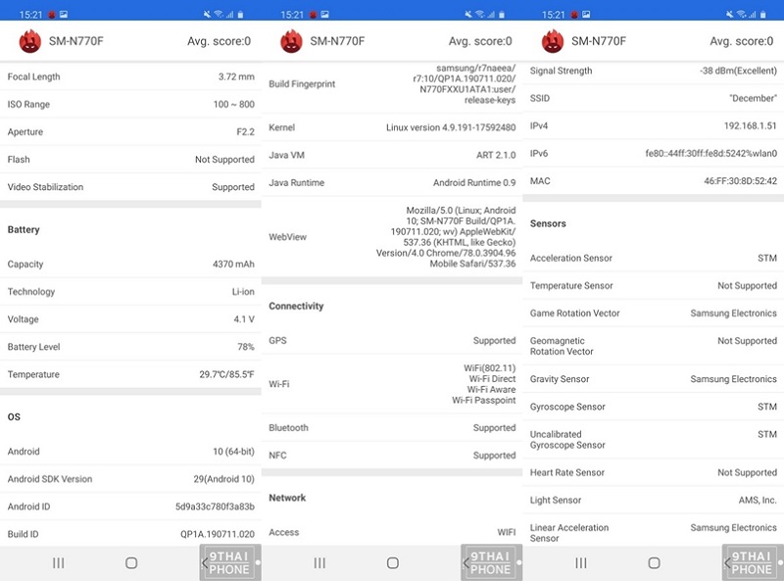Tap the "NFC" row label

[278, 456]
